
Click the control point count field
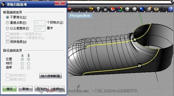click(40, 23)
